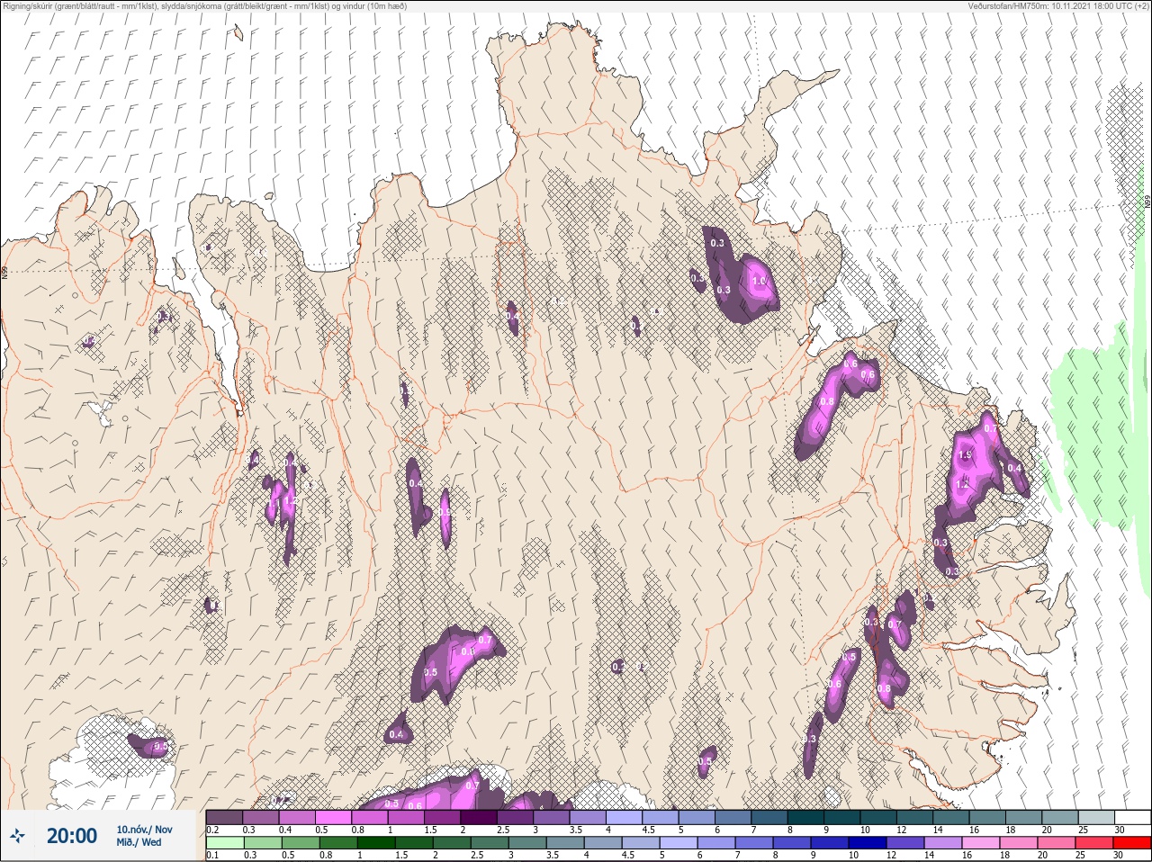Select bottom-row pink swatch labeled 16
Image resolution: width=1152 pixels, height=862 pixels.
coord(981,844)
